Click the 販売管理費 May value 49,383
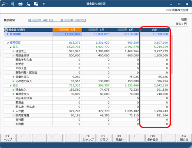 [105, 115]
